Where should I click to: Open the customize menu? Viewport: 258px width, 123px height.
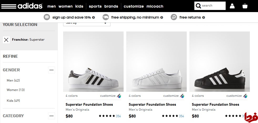point(134,6)
